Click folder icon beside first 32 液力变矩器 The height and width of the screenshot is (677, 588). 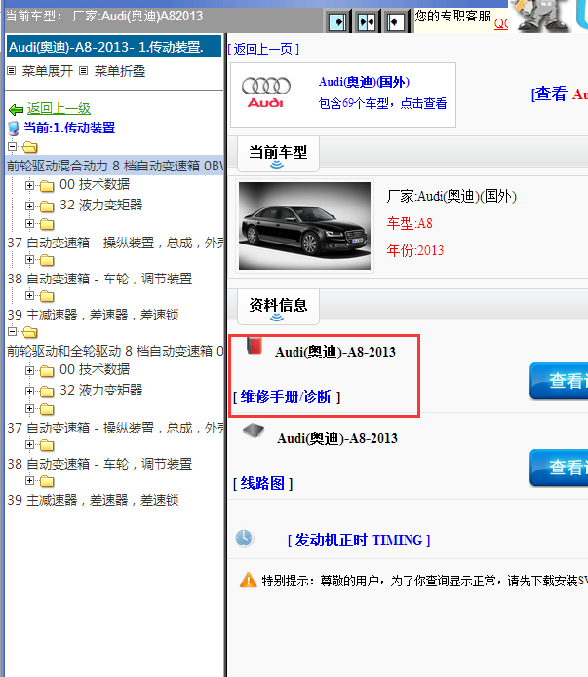[x=47, y=207]
